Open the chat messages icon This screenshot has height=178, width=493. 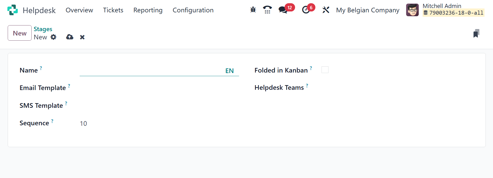tap(283, 10)
